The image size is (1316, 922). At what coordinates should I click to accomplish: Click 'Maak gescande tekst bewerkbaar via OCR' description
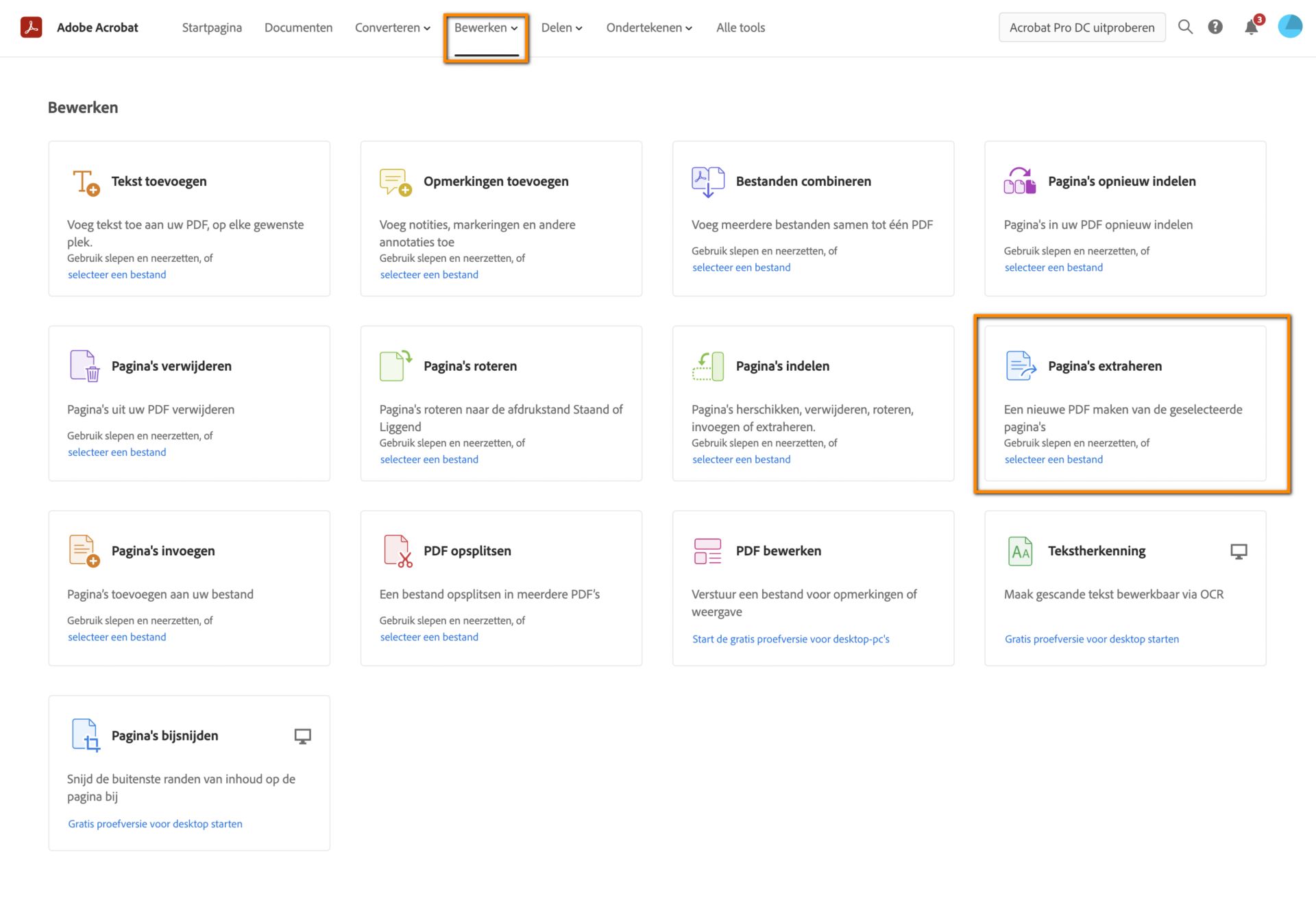point(1114,594)
